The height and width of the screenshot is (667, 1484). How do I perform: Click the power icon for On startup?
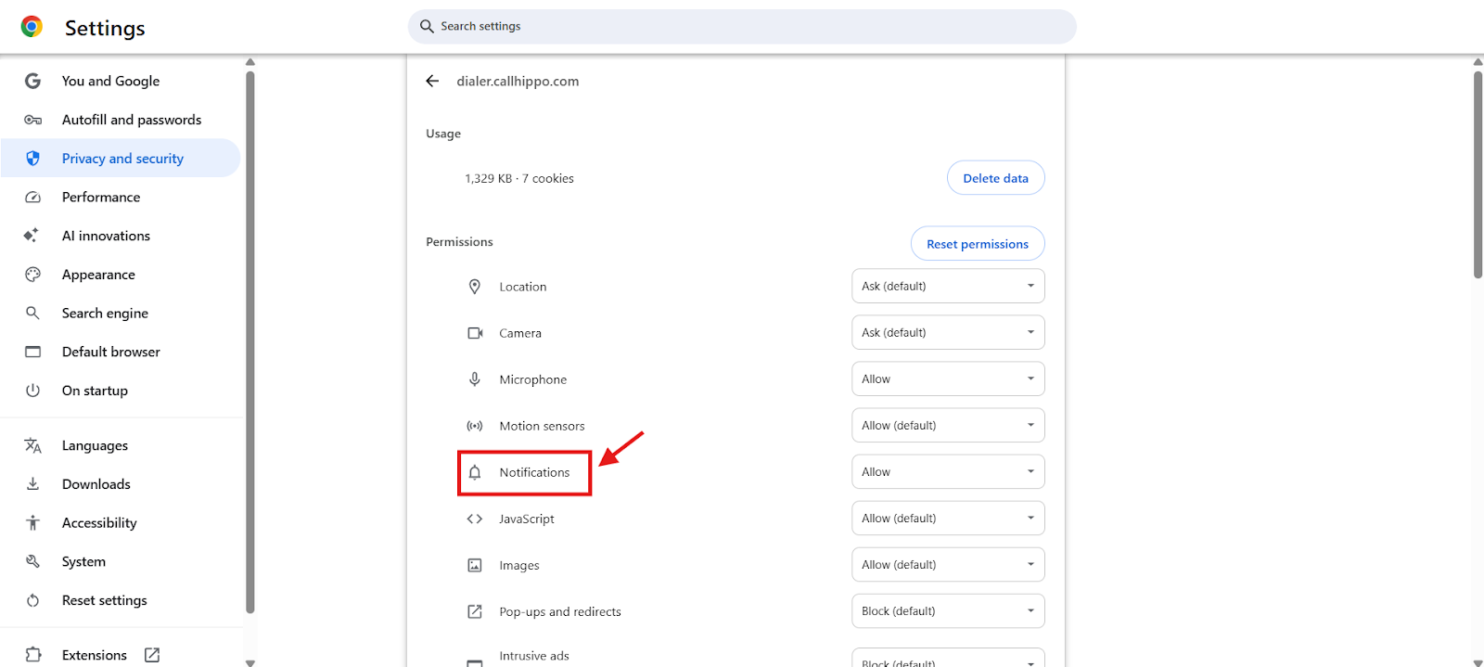[x=32, y=391]
